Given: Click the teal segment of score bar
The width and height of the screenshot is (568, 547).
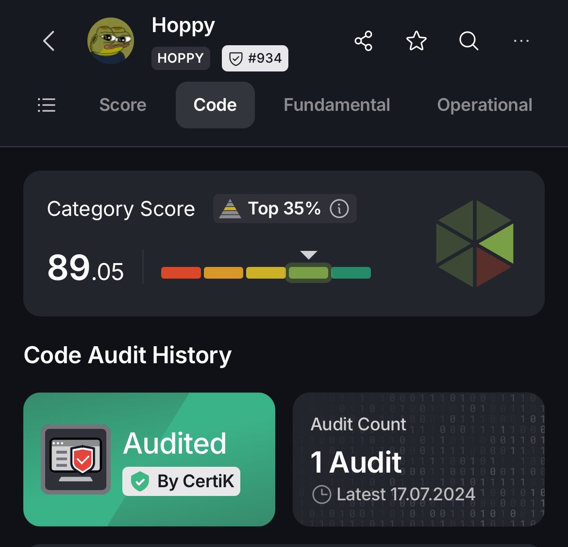Looking at the screenshot, I should point(351,273).
